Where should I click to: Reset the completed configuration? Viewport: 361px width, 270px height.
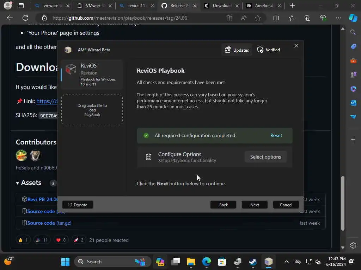tap(276, 135)
